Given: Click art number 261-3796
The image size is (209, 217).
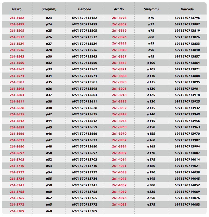Looking at the screenshot, I should [119, 18].
